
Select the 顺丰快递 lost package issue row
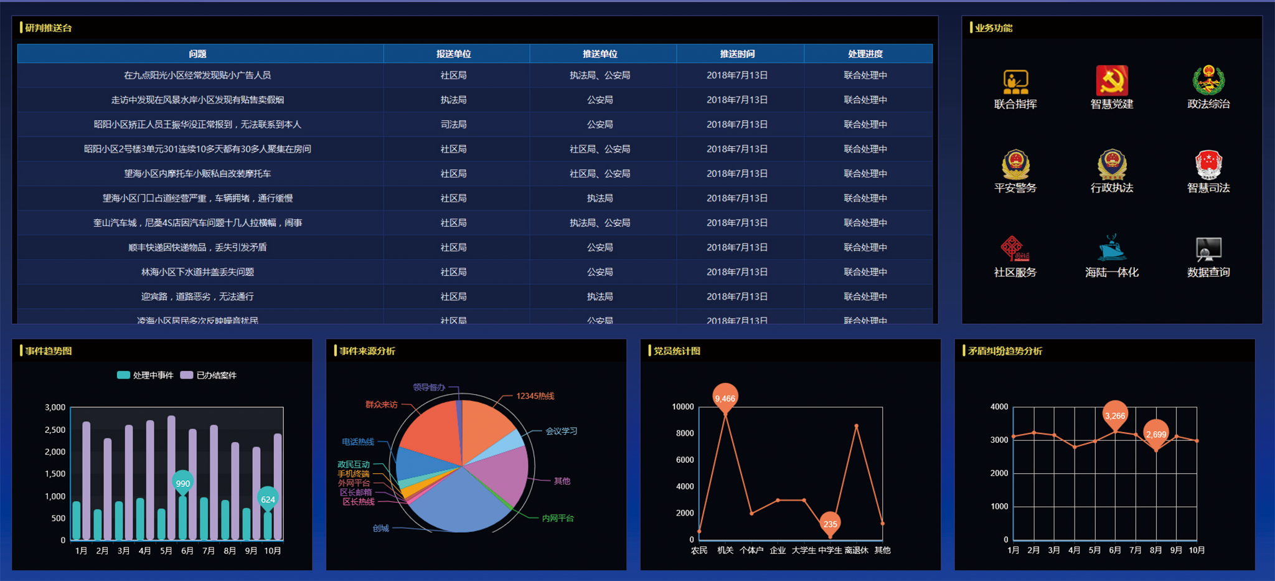[197, 247]
